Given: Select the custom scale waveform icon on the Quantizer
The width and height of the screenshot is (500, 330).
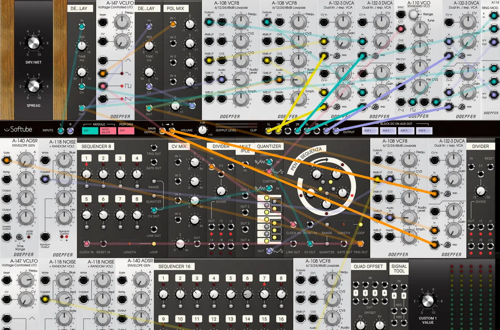Looking at the screenshot, I should [x=260, y=188].
